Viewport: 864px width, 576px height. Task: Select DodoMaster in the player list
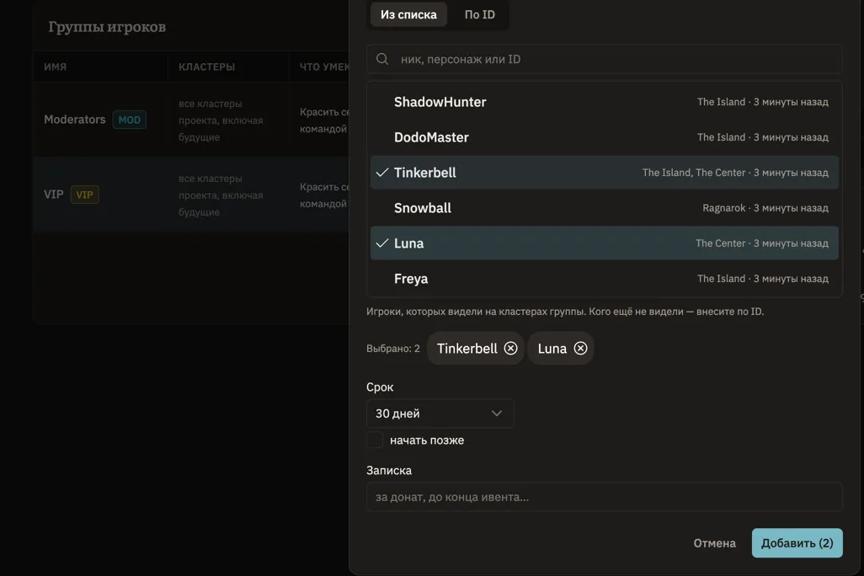click(x=605, y=137)
